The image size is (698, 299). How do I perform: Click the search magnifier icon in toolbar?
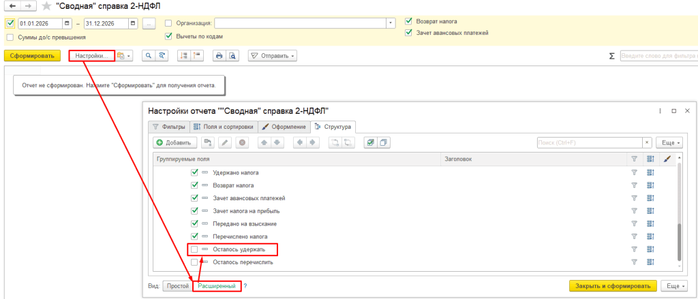(148, 56)
